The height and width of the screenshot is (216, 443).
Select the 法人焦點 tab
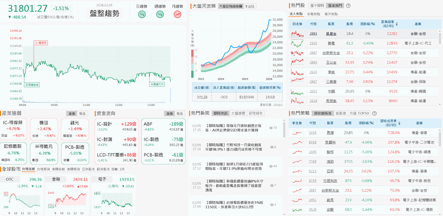pos(296,14)
